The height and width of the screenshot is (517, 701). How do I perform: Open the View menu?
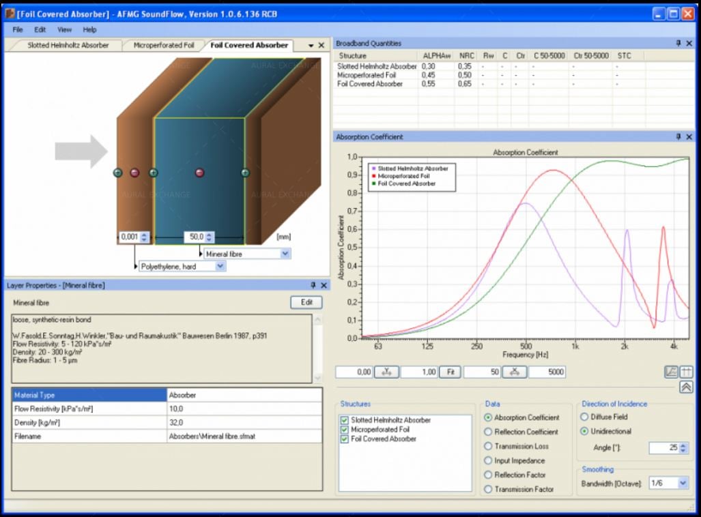click(x=65, y=30)
